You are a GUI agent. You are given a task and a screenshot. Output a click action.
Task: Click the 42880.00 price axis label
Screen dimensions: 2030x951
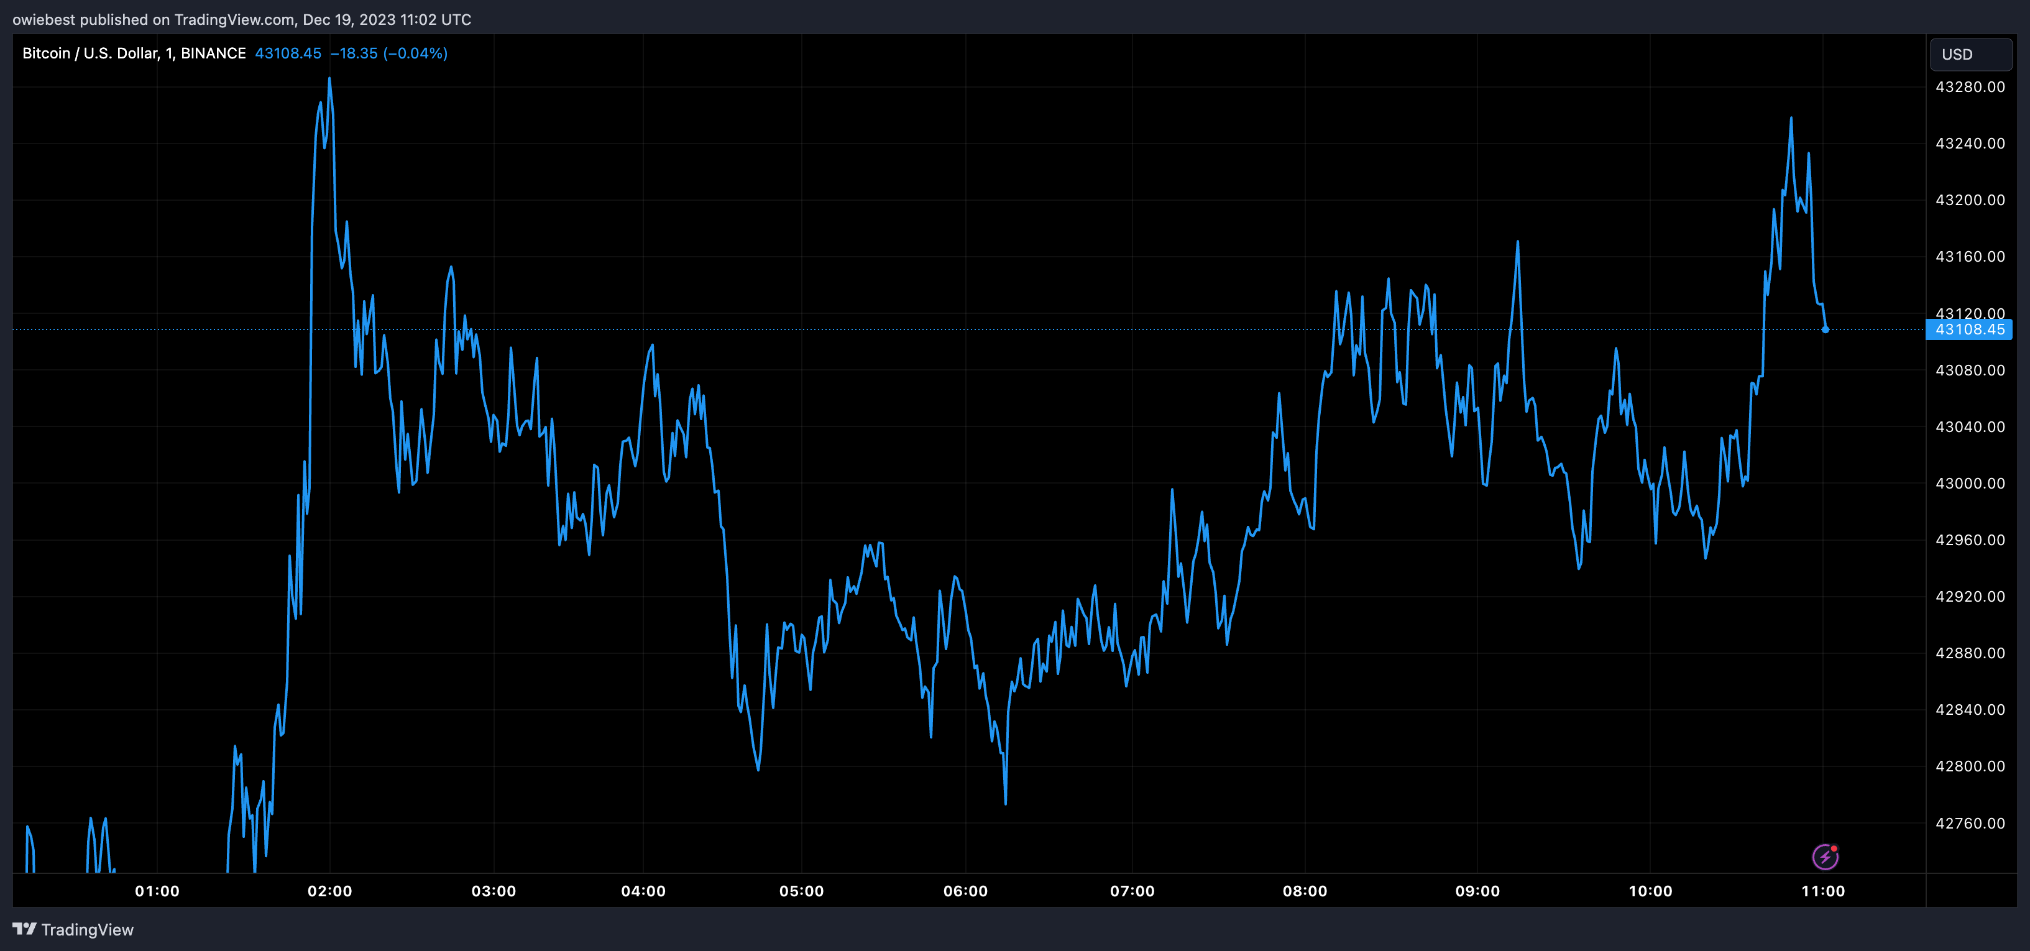pyautogui.click(x=1970, y=653)
